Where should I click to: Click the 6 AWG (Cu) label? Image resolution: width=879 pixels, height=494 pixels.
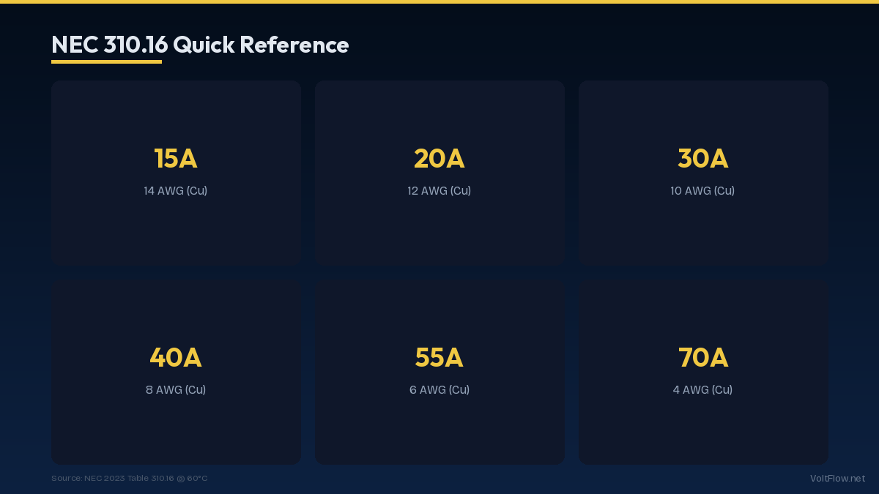[439, 390]
